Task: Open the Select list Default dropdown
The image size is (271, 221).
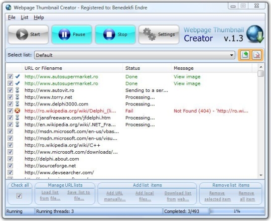Action: click(134, 55)
